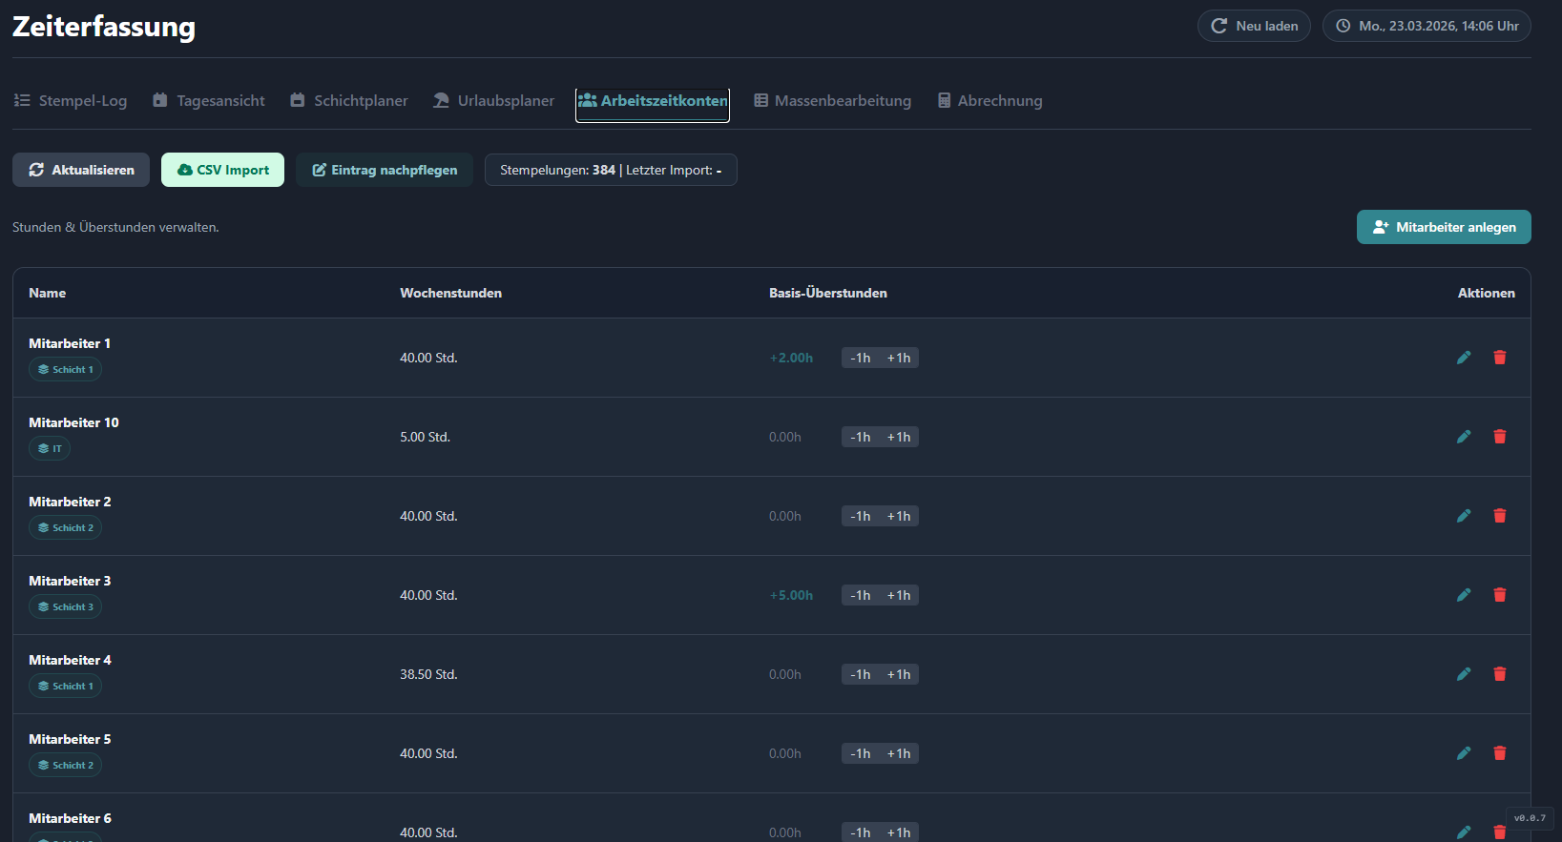Open the edit pencil for Mitarbeiter 2
1562x842 pixels.
point(1464,516)
